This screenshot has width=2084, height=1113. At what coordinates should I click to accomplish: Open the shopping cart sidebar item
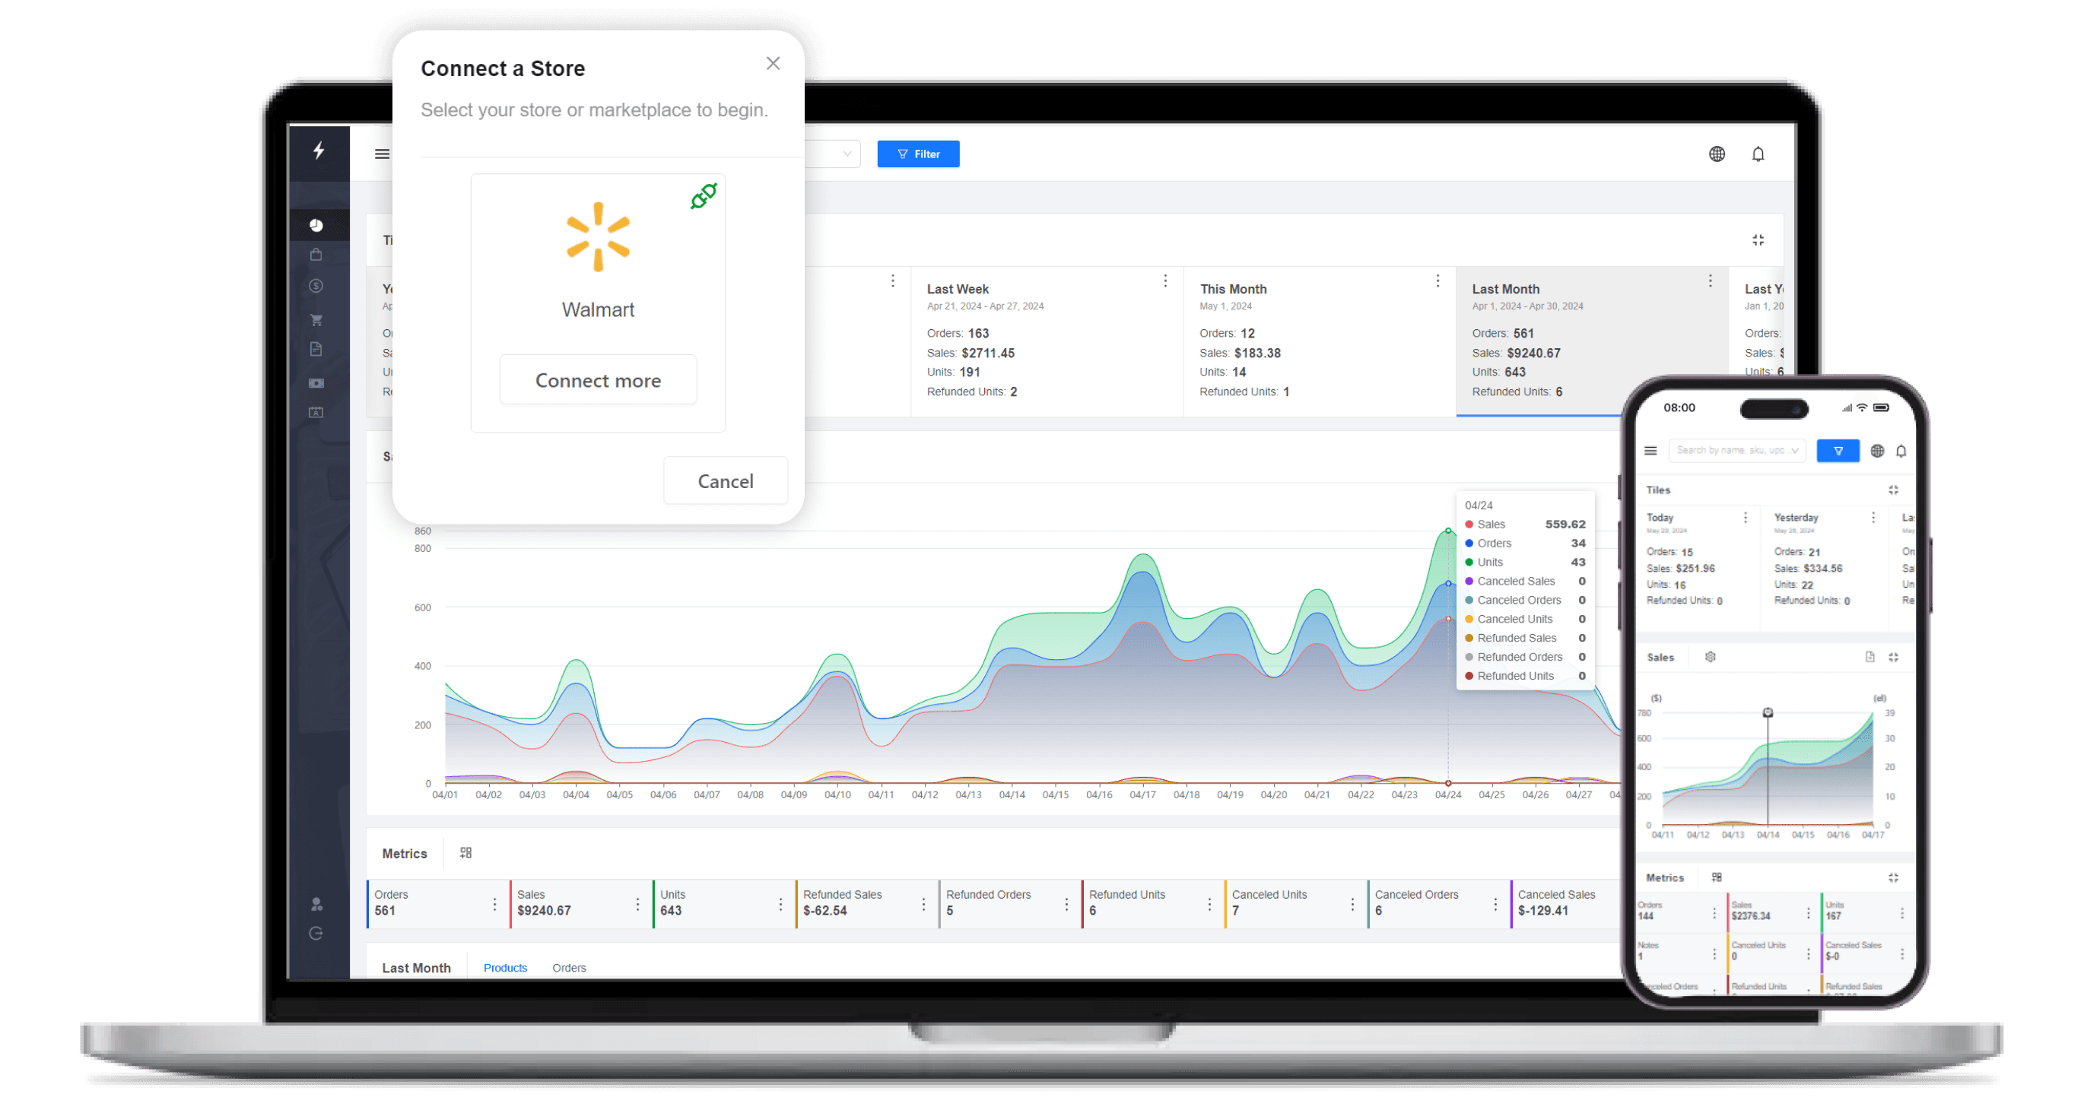pyautogui.click(x=316, y=319)
